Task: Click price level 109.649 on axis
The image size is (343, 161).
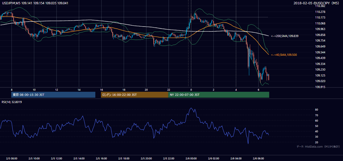Action: tap(320, 46)
